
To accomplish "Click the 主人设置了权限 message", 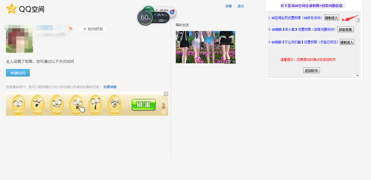I will (x=40, y=61).
